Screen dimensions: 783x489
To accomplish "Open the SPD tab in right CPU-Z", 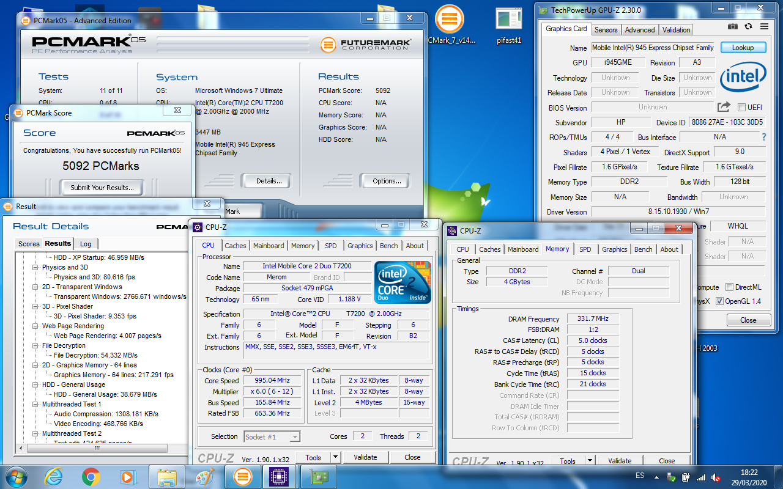I will pos(585,249).
